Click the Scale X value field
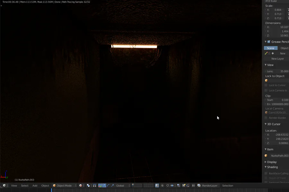The width and height of the screenshot is (289, 192). (275, 10)
